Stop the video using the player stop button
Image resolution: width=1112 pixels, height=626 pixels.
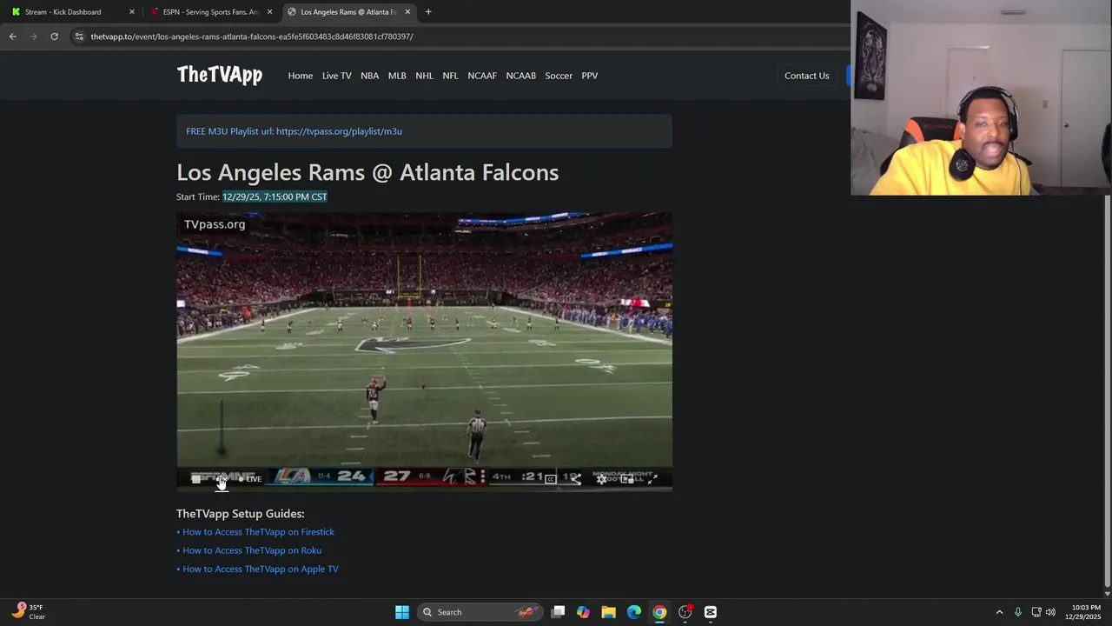click(x=196, y=479)
